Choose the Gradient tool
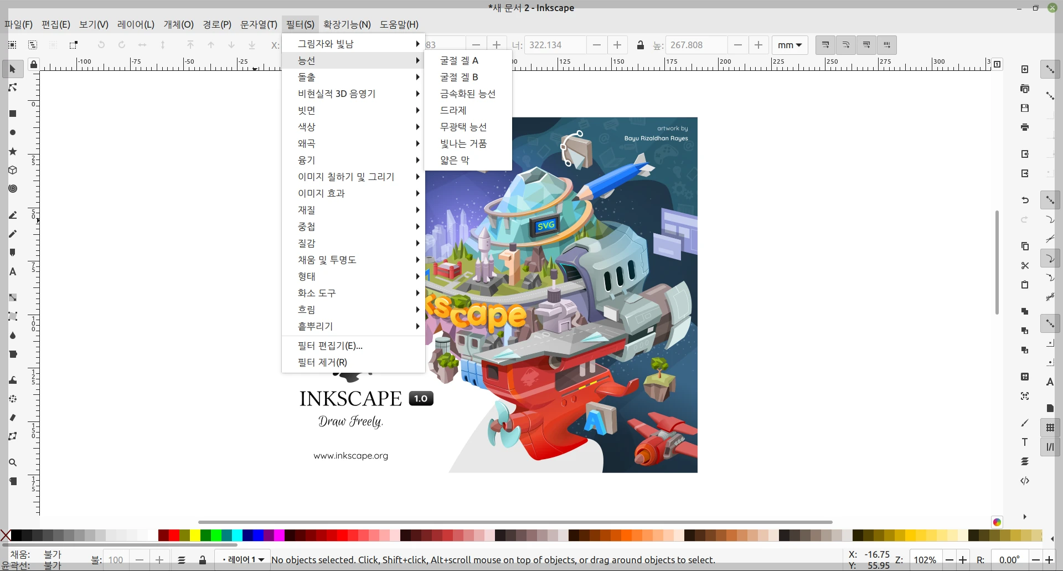 (13, 297)
